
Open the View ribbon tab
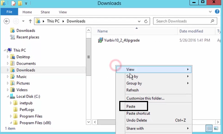click(63, 12)
